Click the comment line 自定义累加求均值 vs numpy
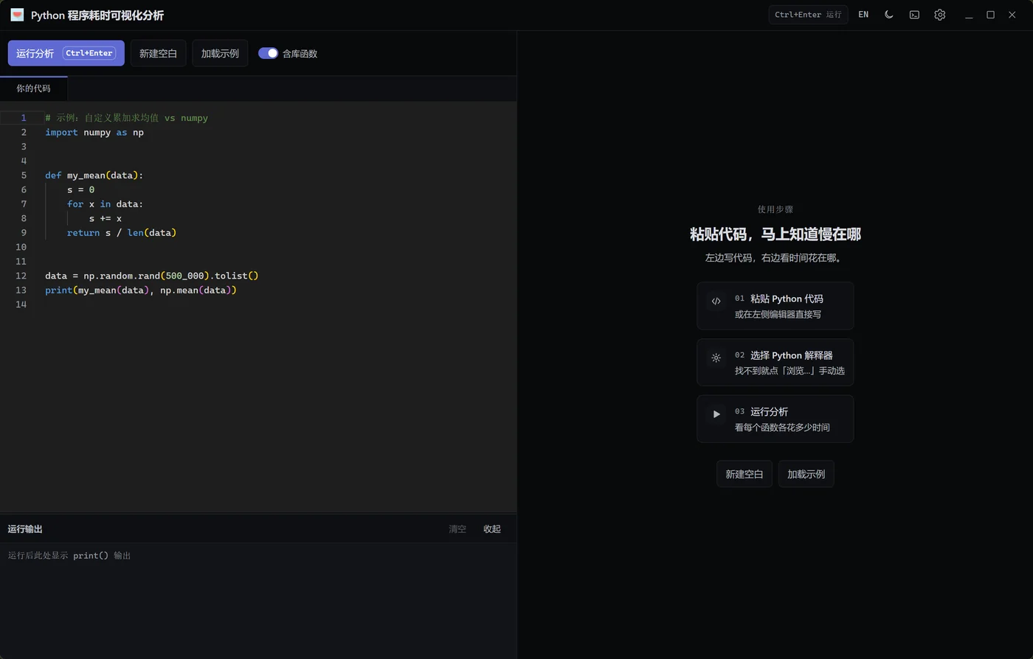The image size is (1033, 659). click(x=127, y=118)
